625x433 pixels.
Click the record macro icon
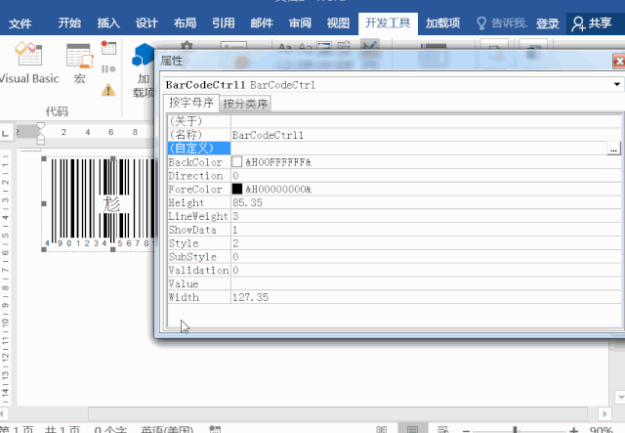(x=108, y=48)
